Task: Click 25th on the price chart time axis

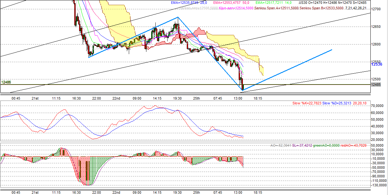Action: (197, 98)
